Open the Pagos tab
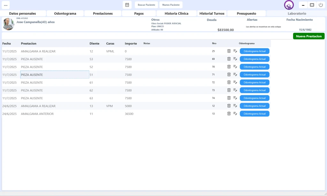Image resolution: width=327 pixels, height=196 pixels. tap(139, 13)
